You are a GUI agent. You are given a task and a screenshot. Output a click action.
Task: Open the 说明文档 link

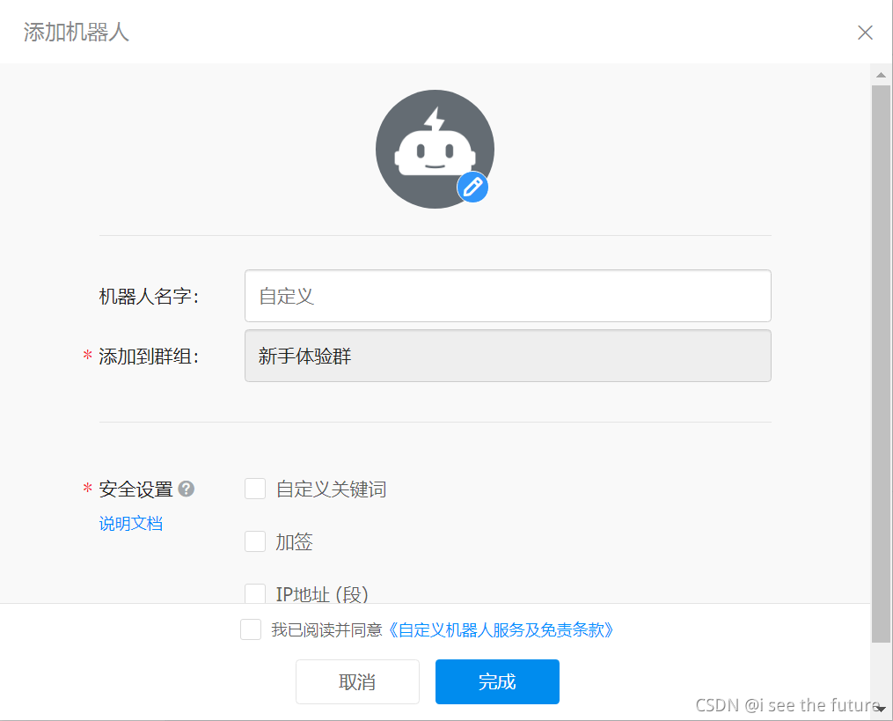(130, 523)
